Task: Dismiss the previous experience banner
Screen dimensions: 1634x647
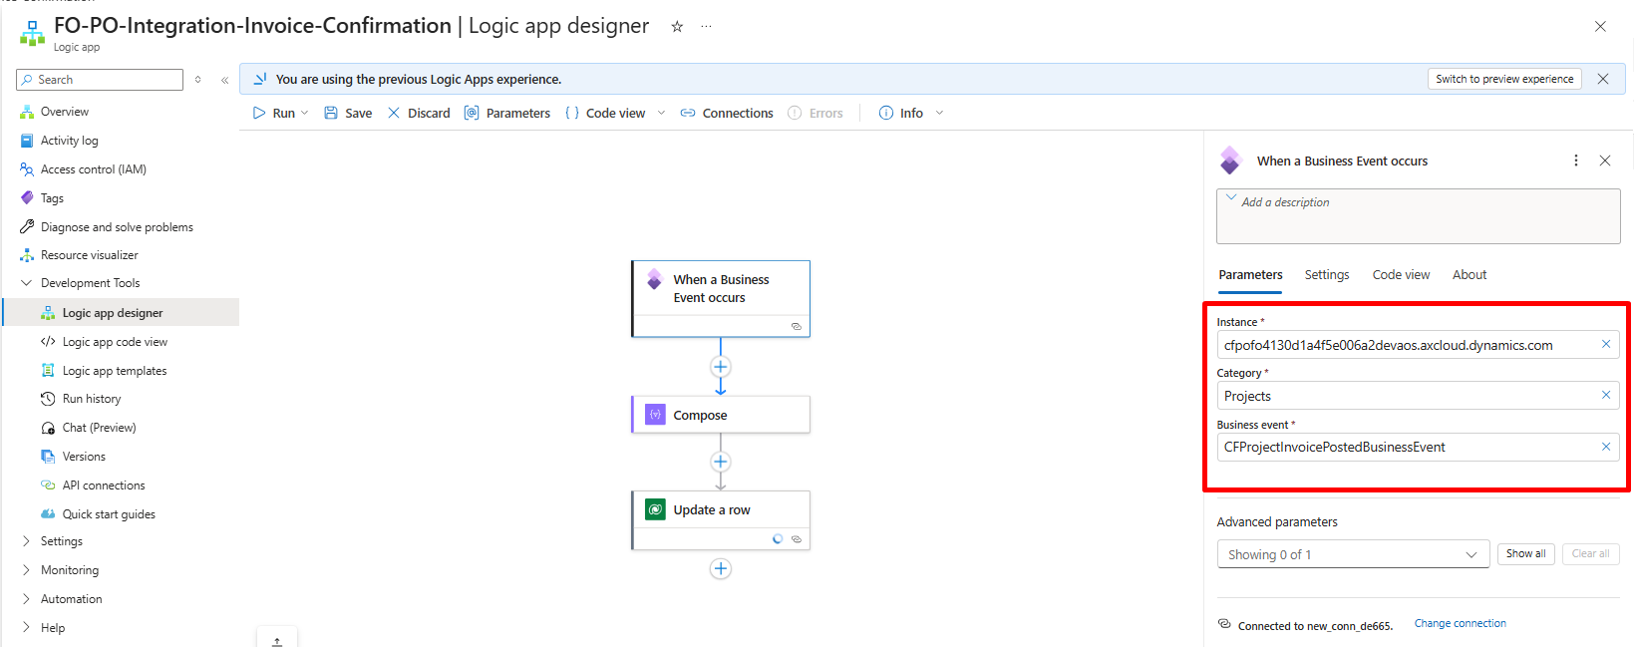Action: coord(1603,79)
